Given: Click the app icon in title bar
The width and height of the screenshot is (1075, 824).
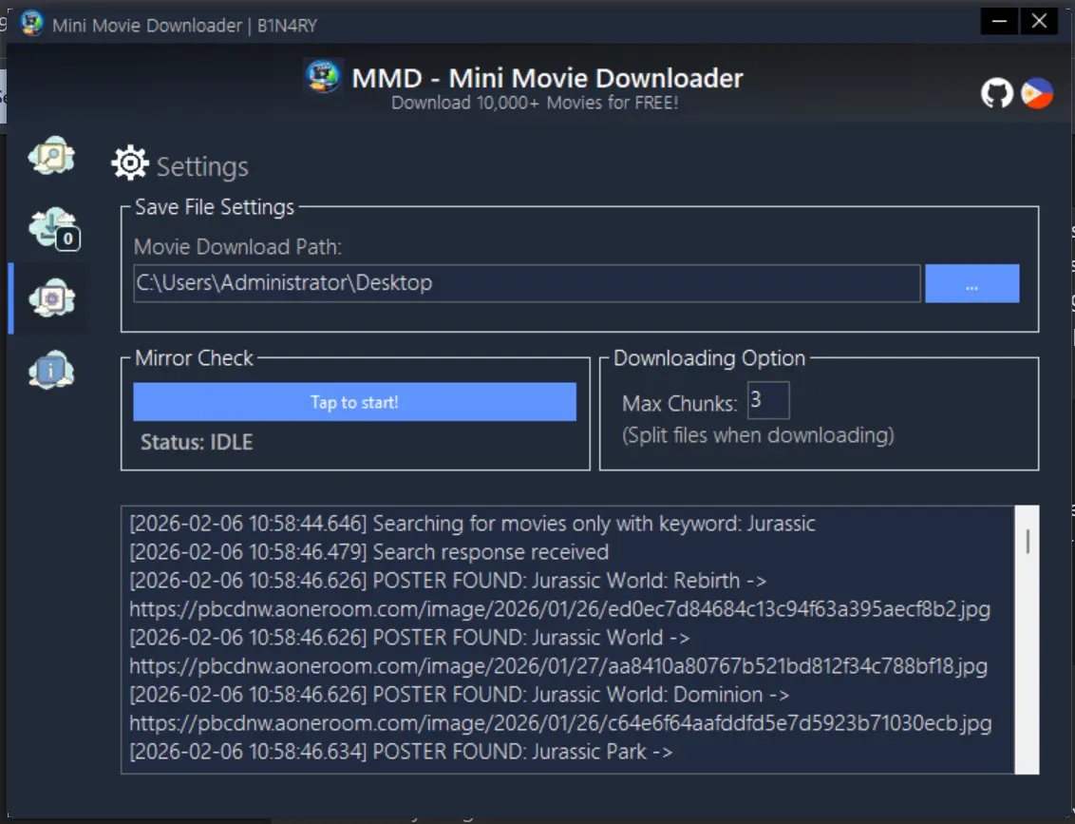Looking at the screenshot, I should 31,24.
